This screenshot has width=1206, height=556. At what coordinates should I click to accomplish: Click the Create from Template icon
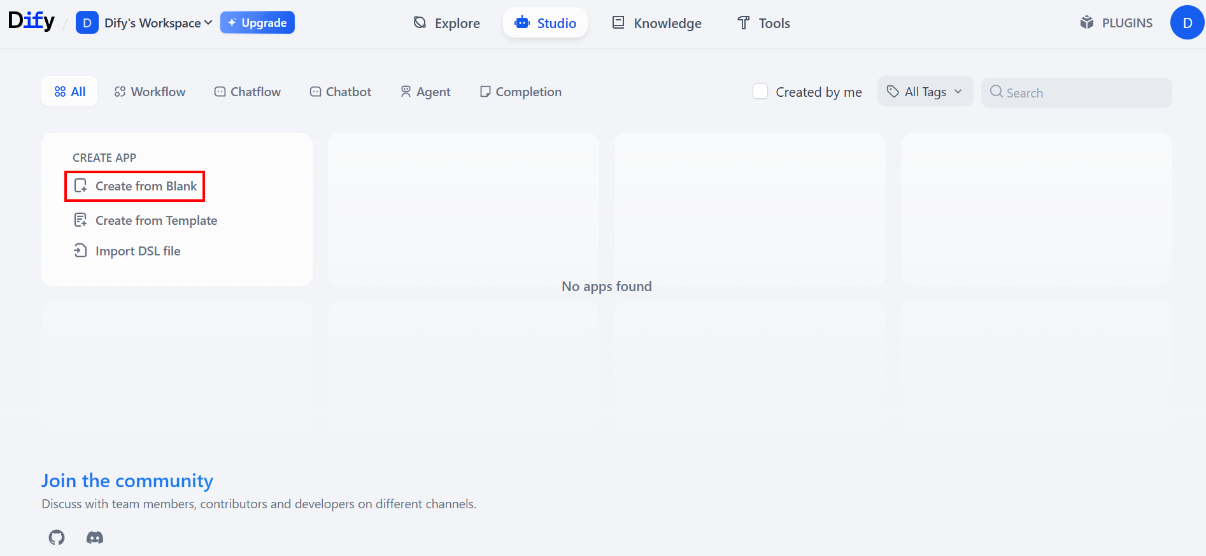80,220
